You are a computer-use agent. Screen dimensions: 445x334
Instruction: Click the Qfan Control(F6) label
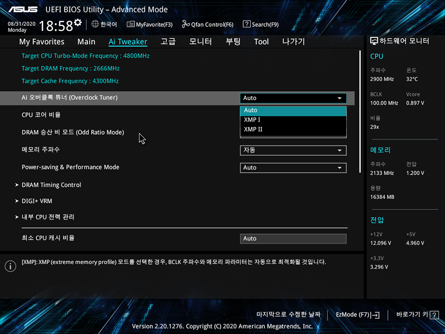(x=212, y=24)
